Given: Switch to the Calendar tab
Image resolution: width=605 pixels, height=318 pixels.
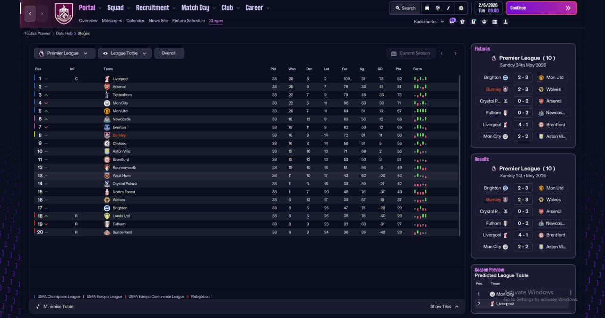Looking at the screenshot, I should [x=136, y=21].
